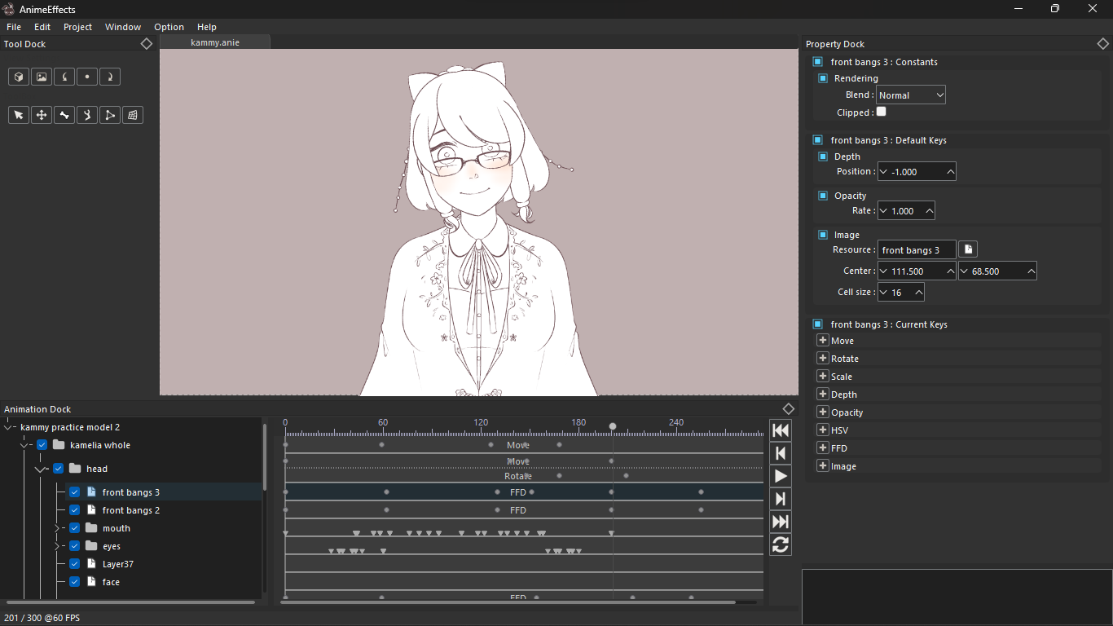Select the Mesh triangle tool
This screenshot has width=1113, height=626.
[110, 115]
